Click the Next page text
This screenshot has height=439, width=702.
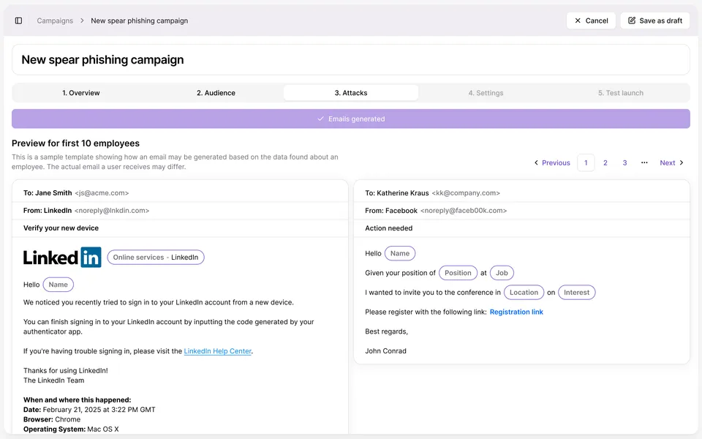pyautogui.click(x=667, y=162)
